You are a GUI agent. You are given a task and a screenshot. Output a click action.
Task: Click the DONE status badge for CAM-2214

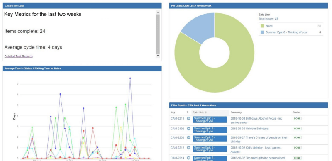coord(297,158)
